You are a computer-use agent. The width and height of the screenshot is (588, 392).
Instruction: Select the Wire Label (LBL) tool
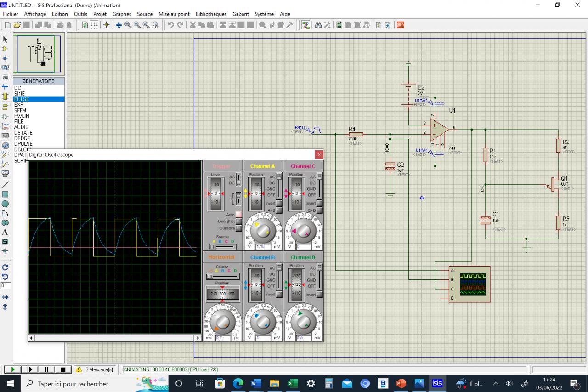pos(6,68)
